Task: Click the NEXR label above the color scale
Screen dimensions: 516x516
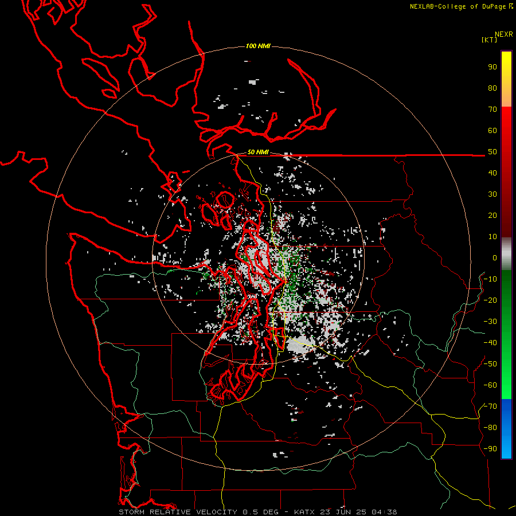Action: click(x=504, y=34)
